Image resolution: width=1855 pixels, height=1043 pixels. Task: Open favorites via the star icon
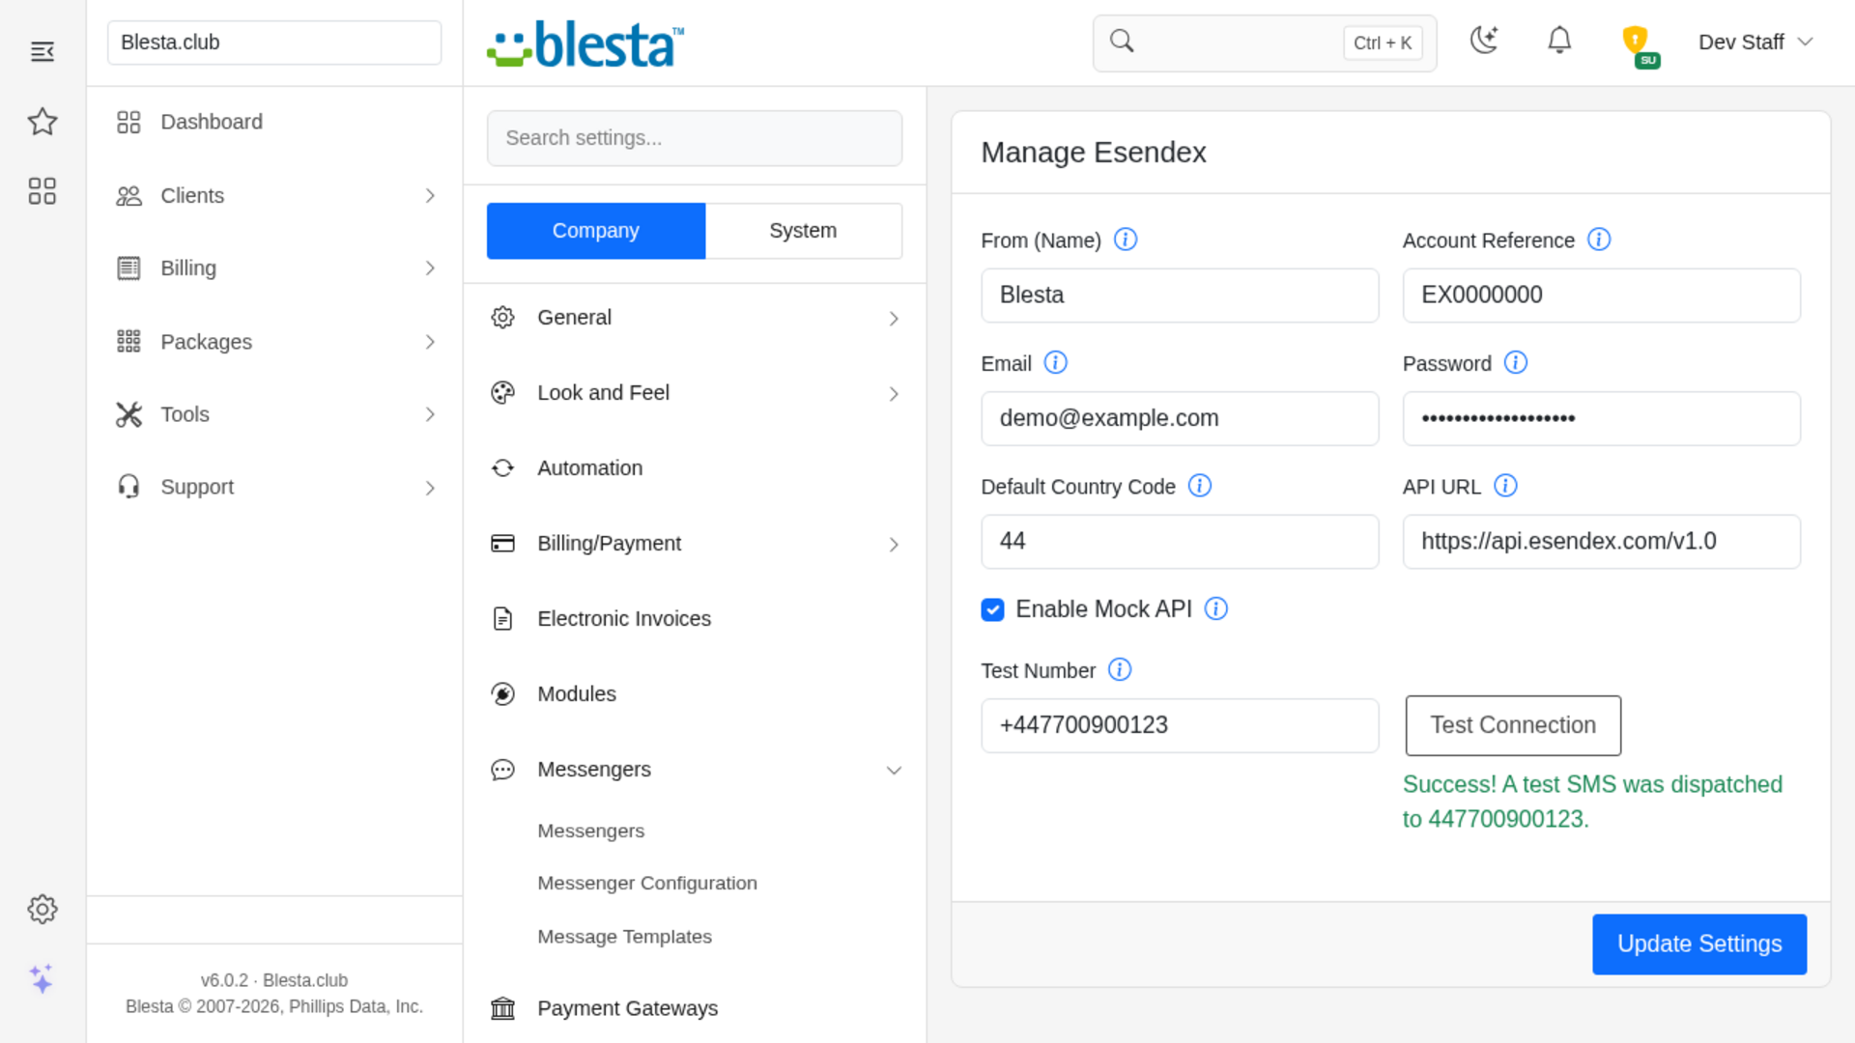point(43,122)
